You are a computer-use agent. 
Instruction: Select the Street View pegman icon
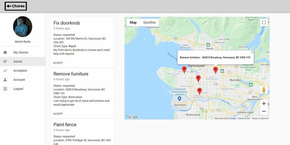tap(264, 90)
